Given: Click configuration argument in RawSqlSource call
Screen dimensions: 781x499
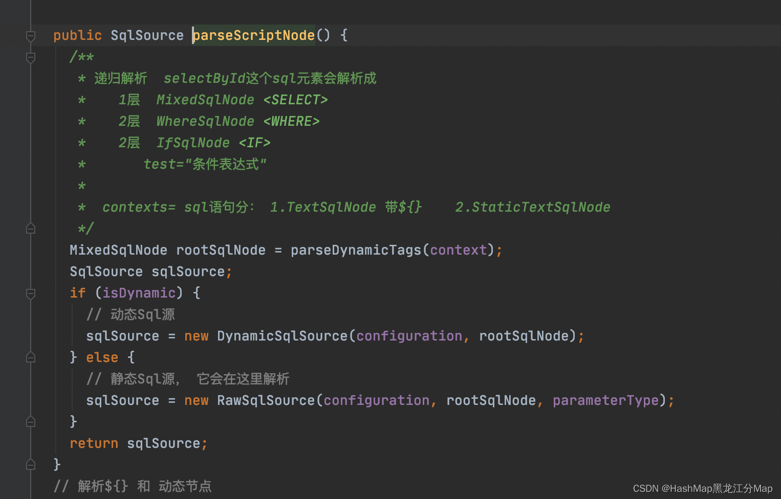Looking at the screenshot, I should click(x=376, y=400).
